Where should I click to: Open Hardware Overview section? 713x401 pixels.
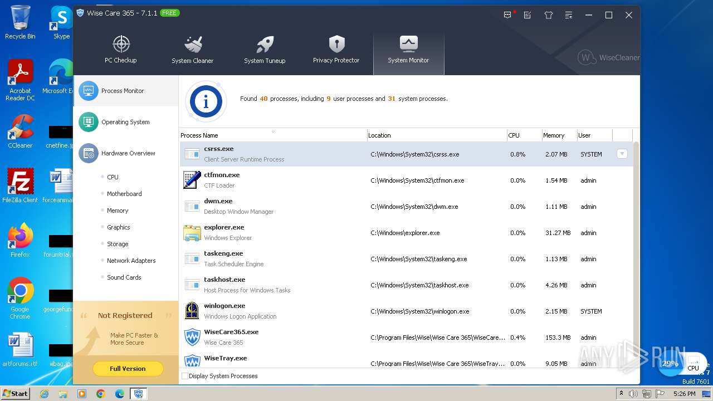[x=126, y=153]
